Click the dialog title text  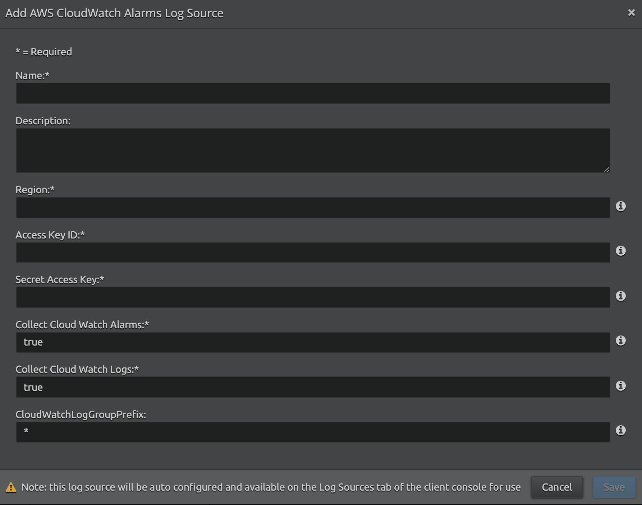click(x=114, y=13)
